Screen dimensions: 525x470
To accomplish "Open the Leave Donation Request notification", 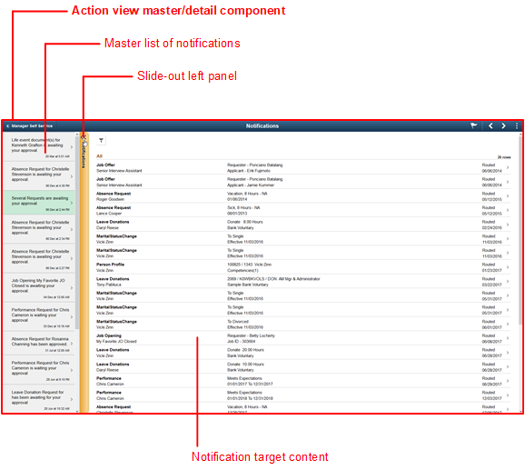I will click(39, 399).
